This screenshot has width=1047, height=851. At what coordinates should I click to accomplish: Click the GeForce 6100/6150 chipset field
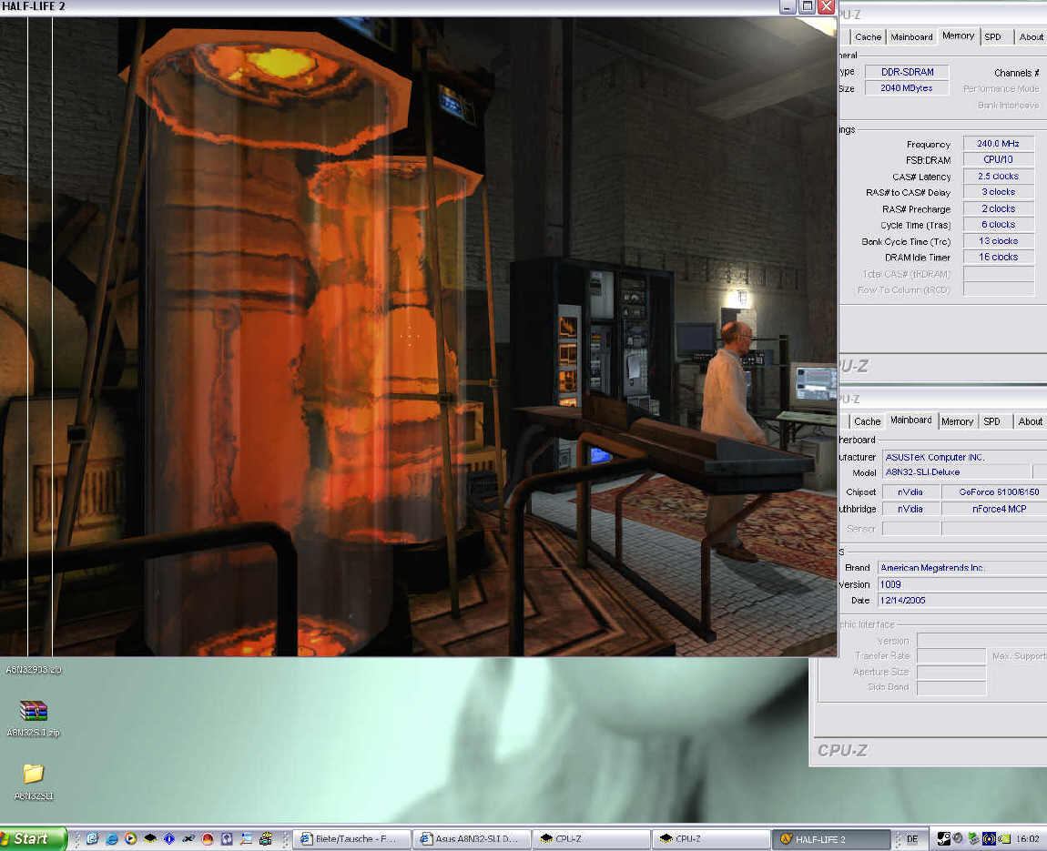(994, 491)
